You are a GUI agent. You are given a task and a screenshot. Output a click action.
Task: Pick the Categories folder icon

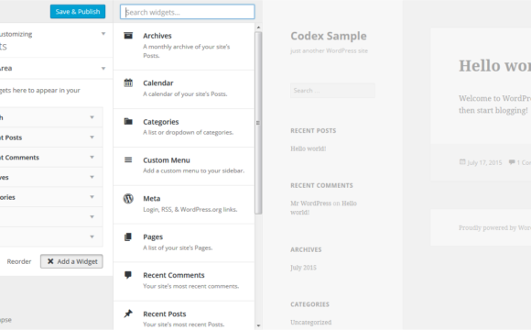tap(128, 121)
